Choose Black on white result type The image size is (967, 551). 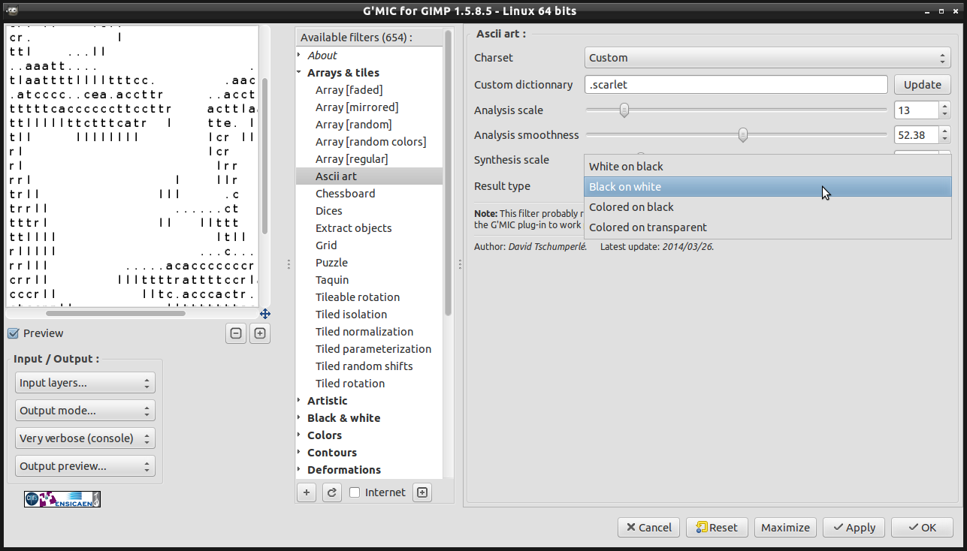[768, 187]
